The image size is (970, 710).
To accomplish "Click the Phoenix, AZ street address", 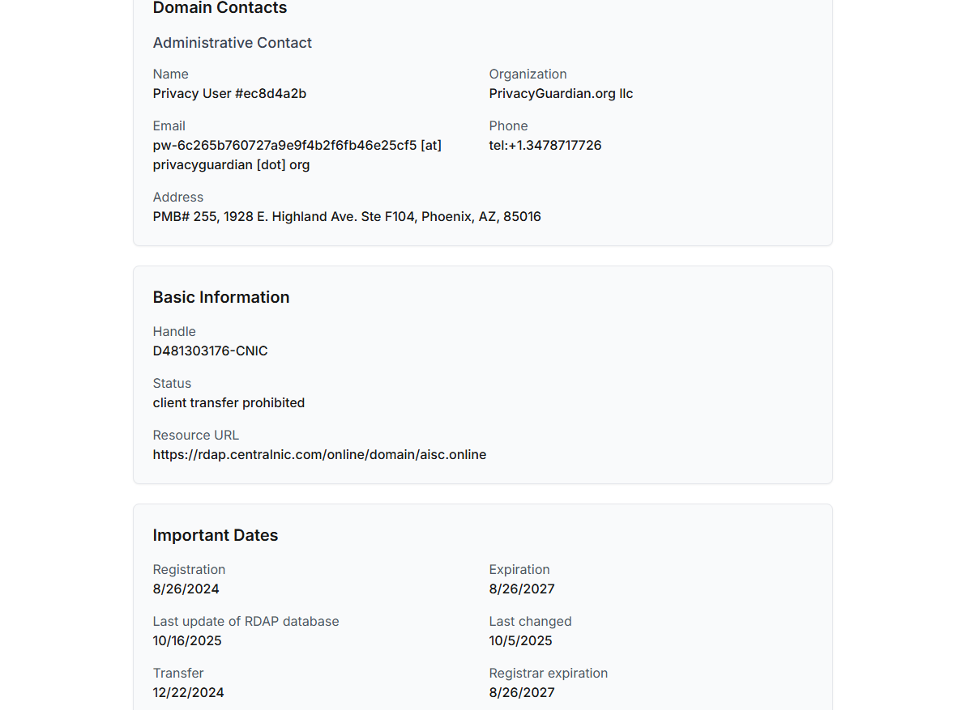I will (x=347, y=217).
